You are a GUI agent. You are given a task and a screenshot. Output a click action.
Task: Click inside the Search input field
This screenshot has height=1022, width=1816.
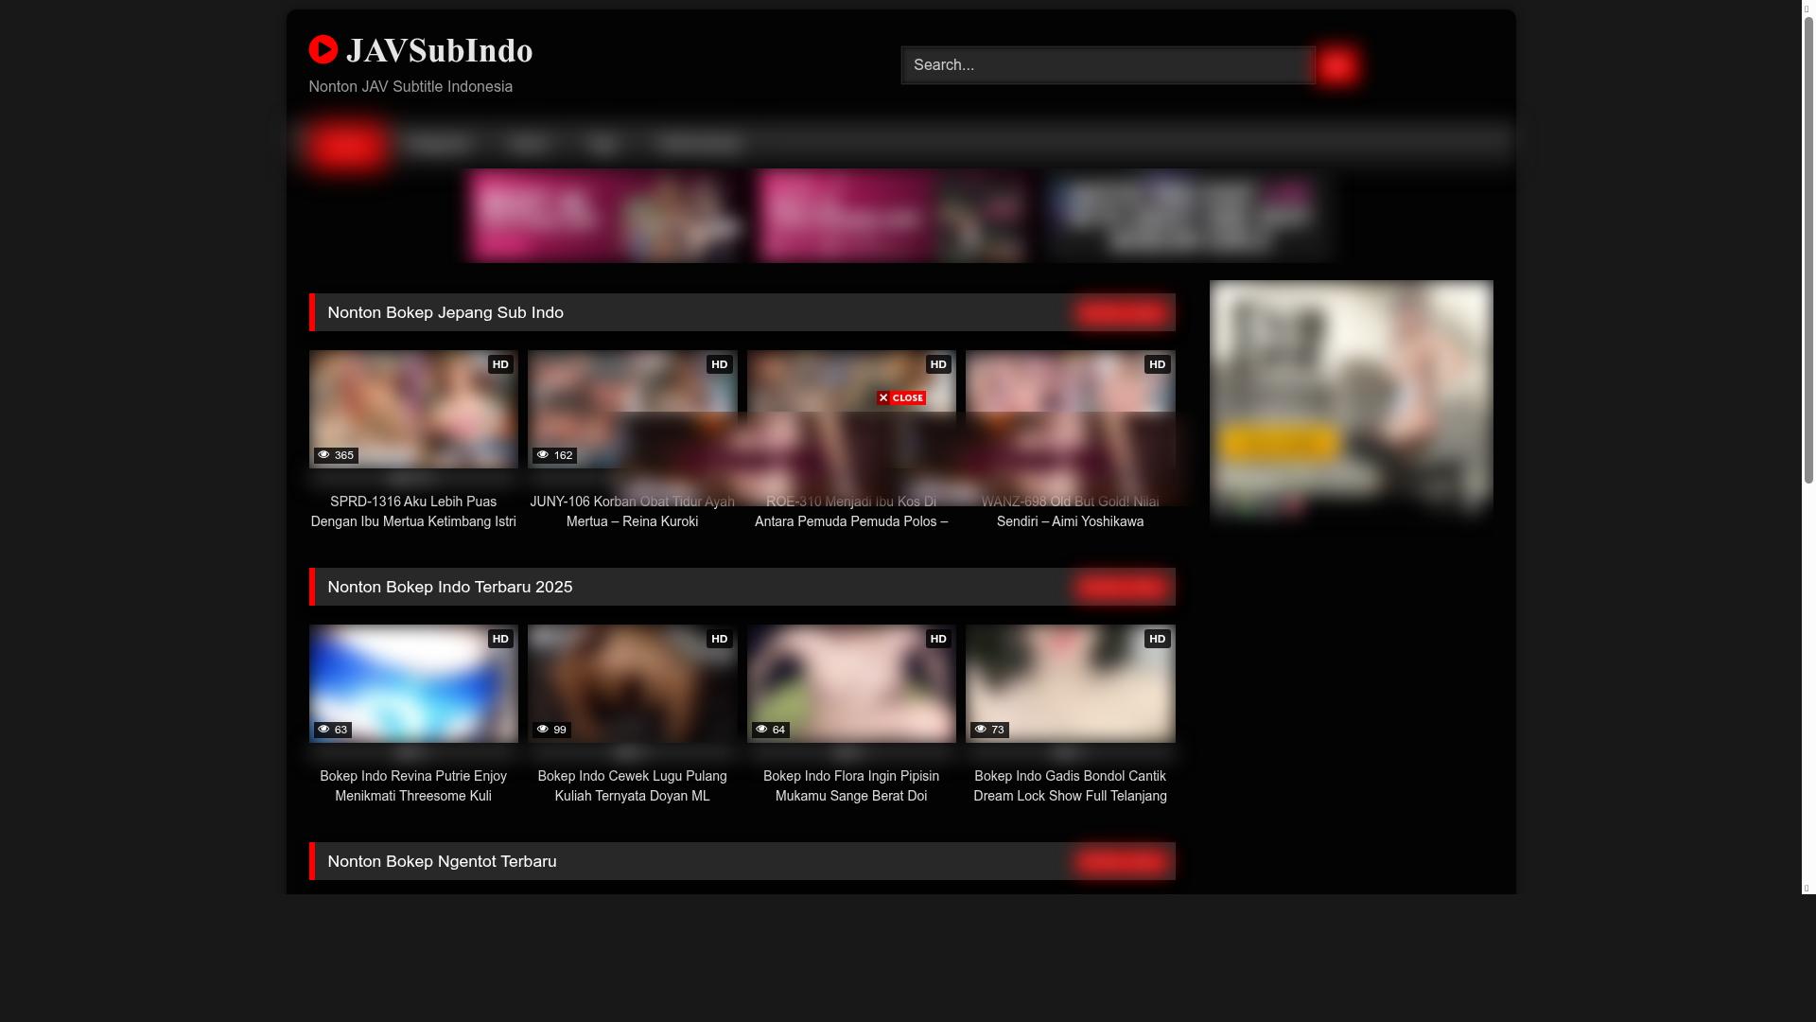1107,64
